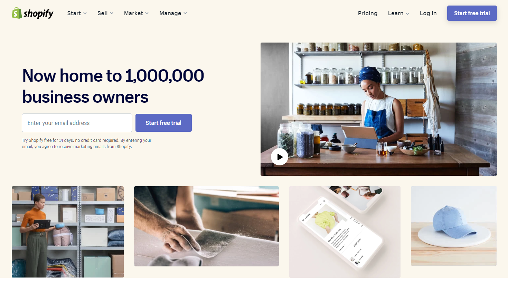Click Start free trial beside email field

point(163,123)
